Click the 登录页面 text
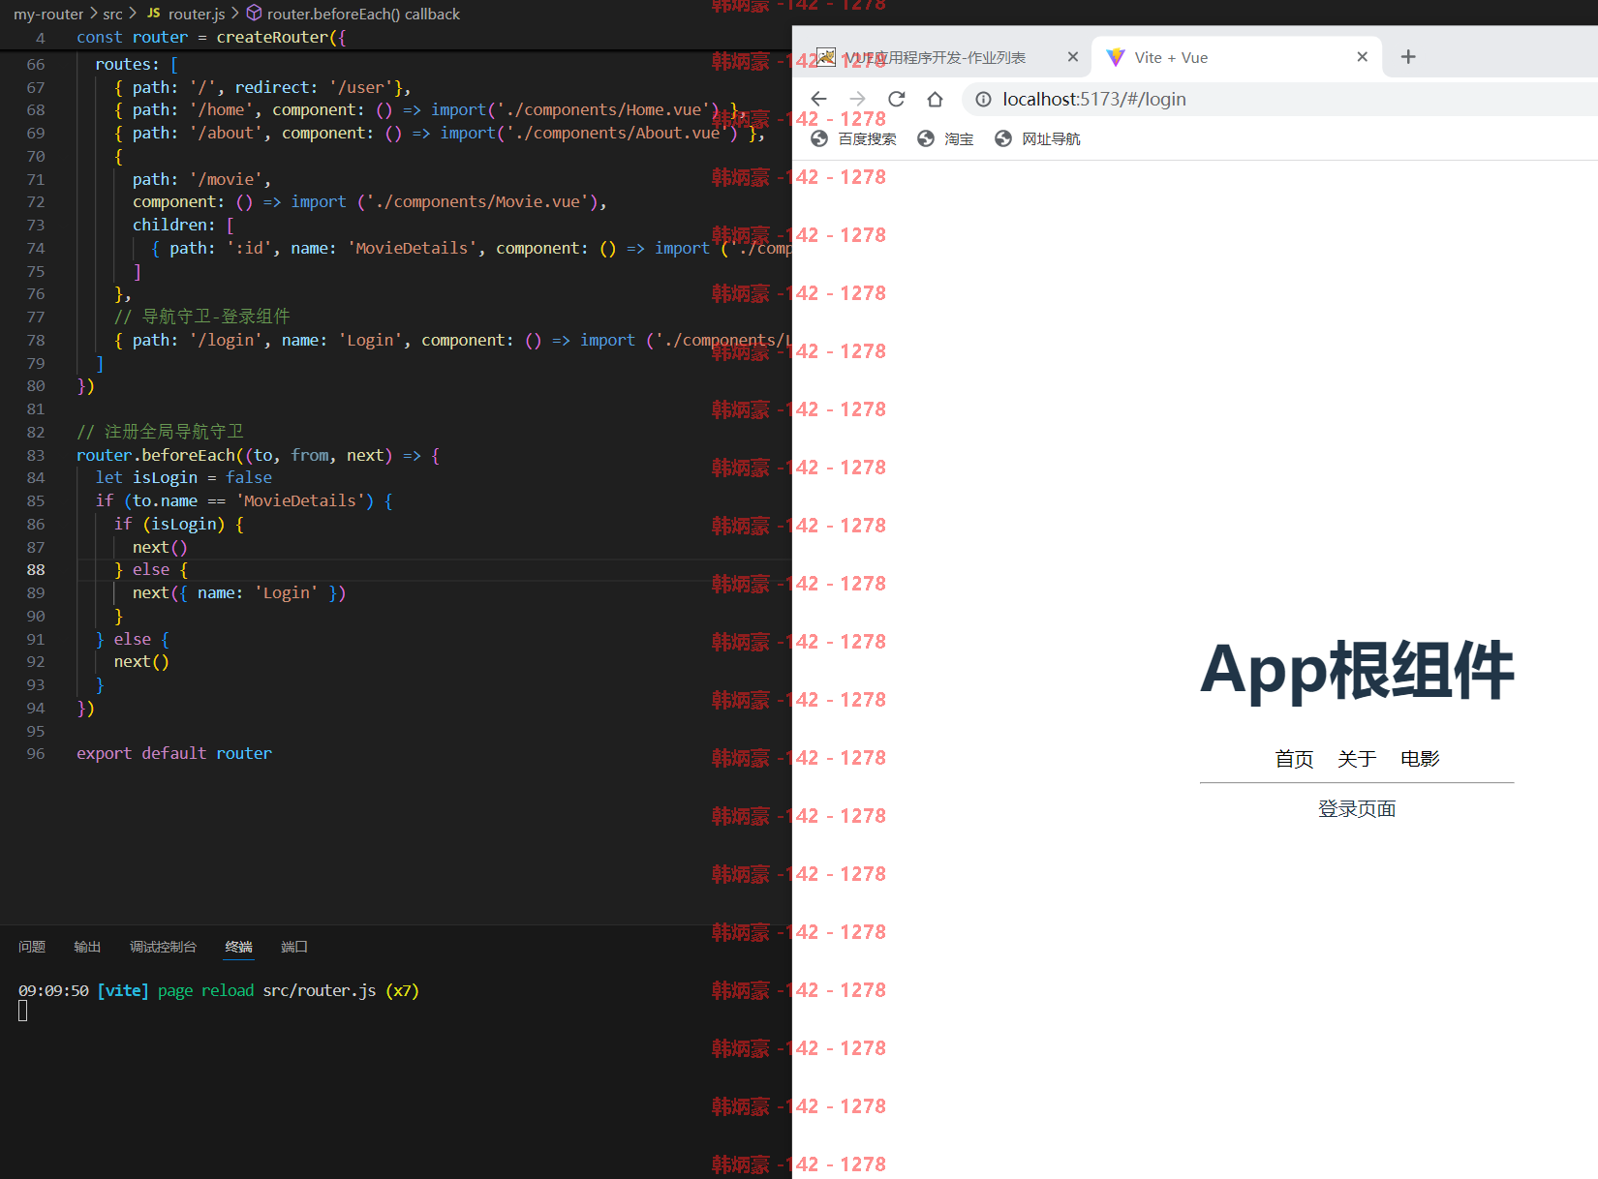This screenshot has width=1598, height=1179. pos(1357,809)
